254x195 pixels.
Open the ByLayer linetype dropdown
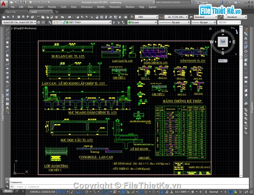click(x=174, y=22)
